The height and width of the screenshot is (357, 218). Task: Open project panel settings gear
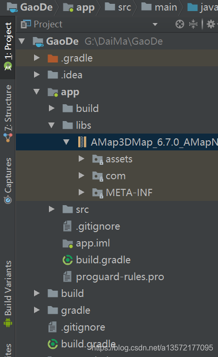[x=211, y=24]
